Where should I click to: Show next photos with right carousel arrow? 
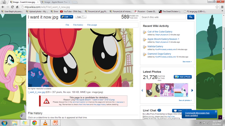[x=192, y=90]
